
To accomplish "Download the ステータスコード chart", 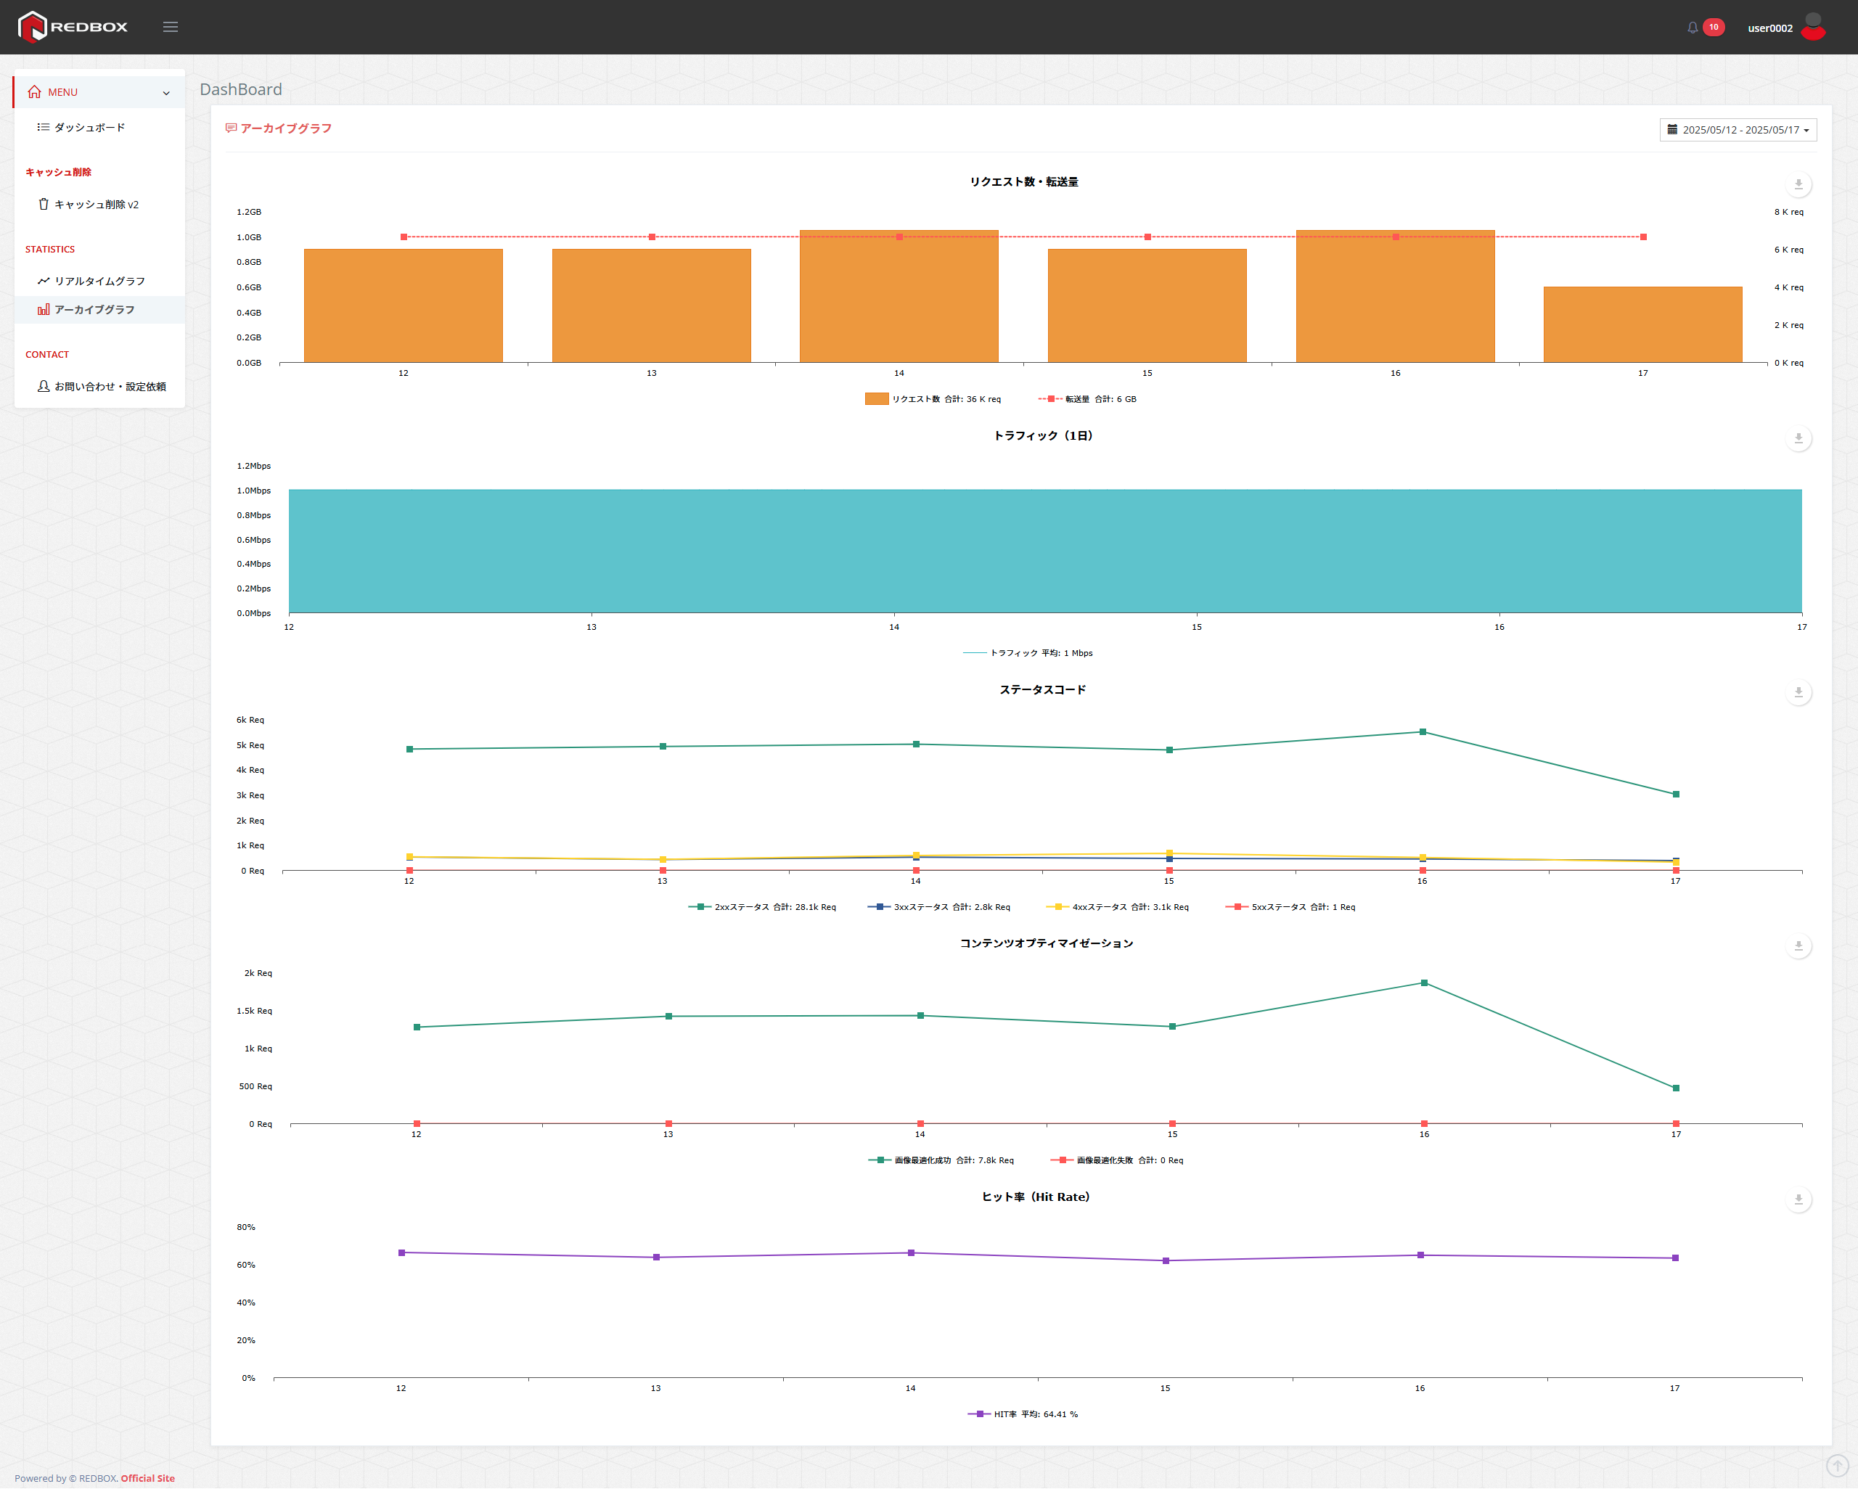I will tap(1798, 692).
